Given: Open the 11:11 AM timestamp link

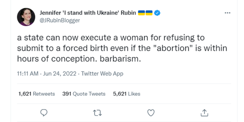Looking at the screenshot, I should [x=28, y=74].
